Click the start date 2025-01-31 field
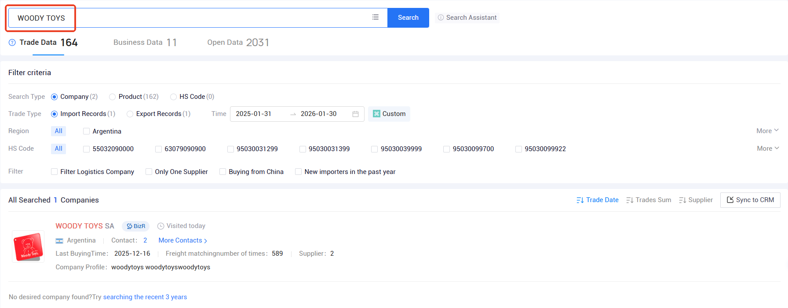The image size is (788, 308). [254, 114]
